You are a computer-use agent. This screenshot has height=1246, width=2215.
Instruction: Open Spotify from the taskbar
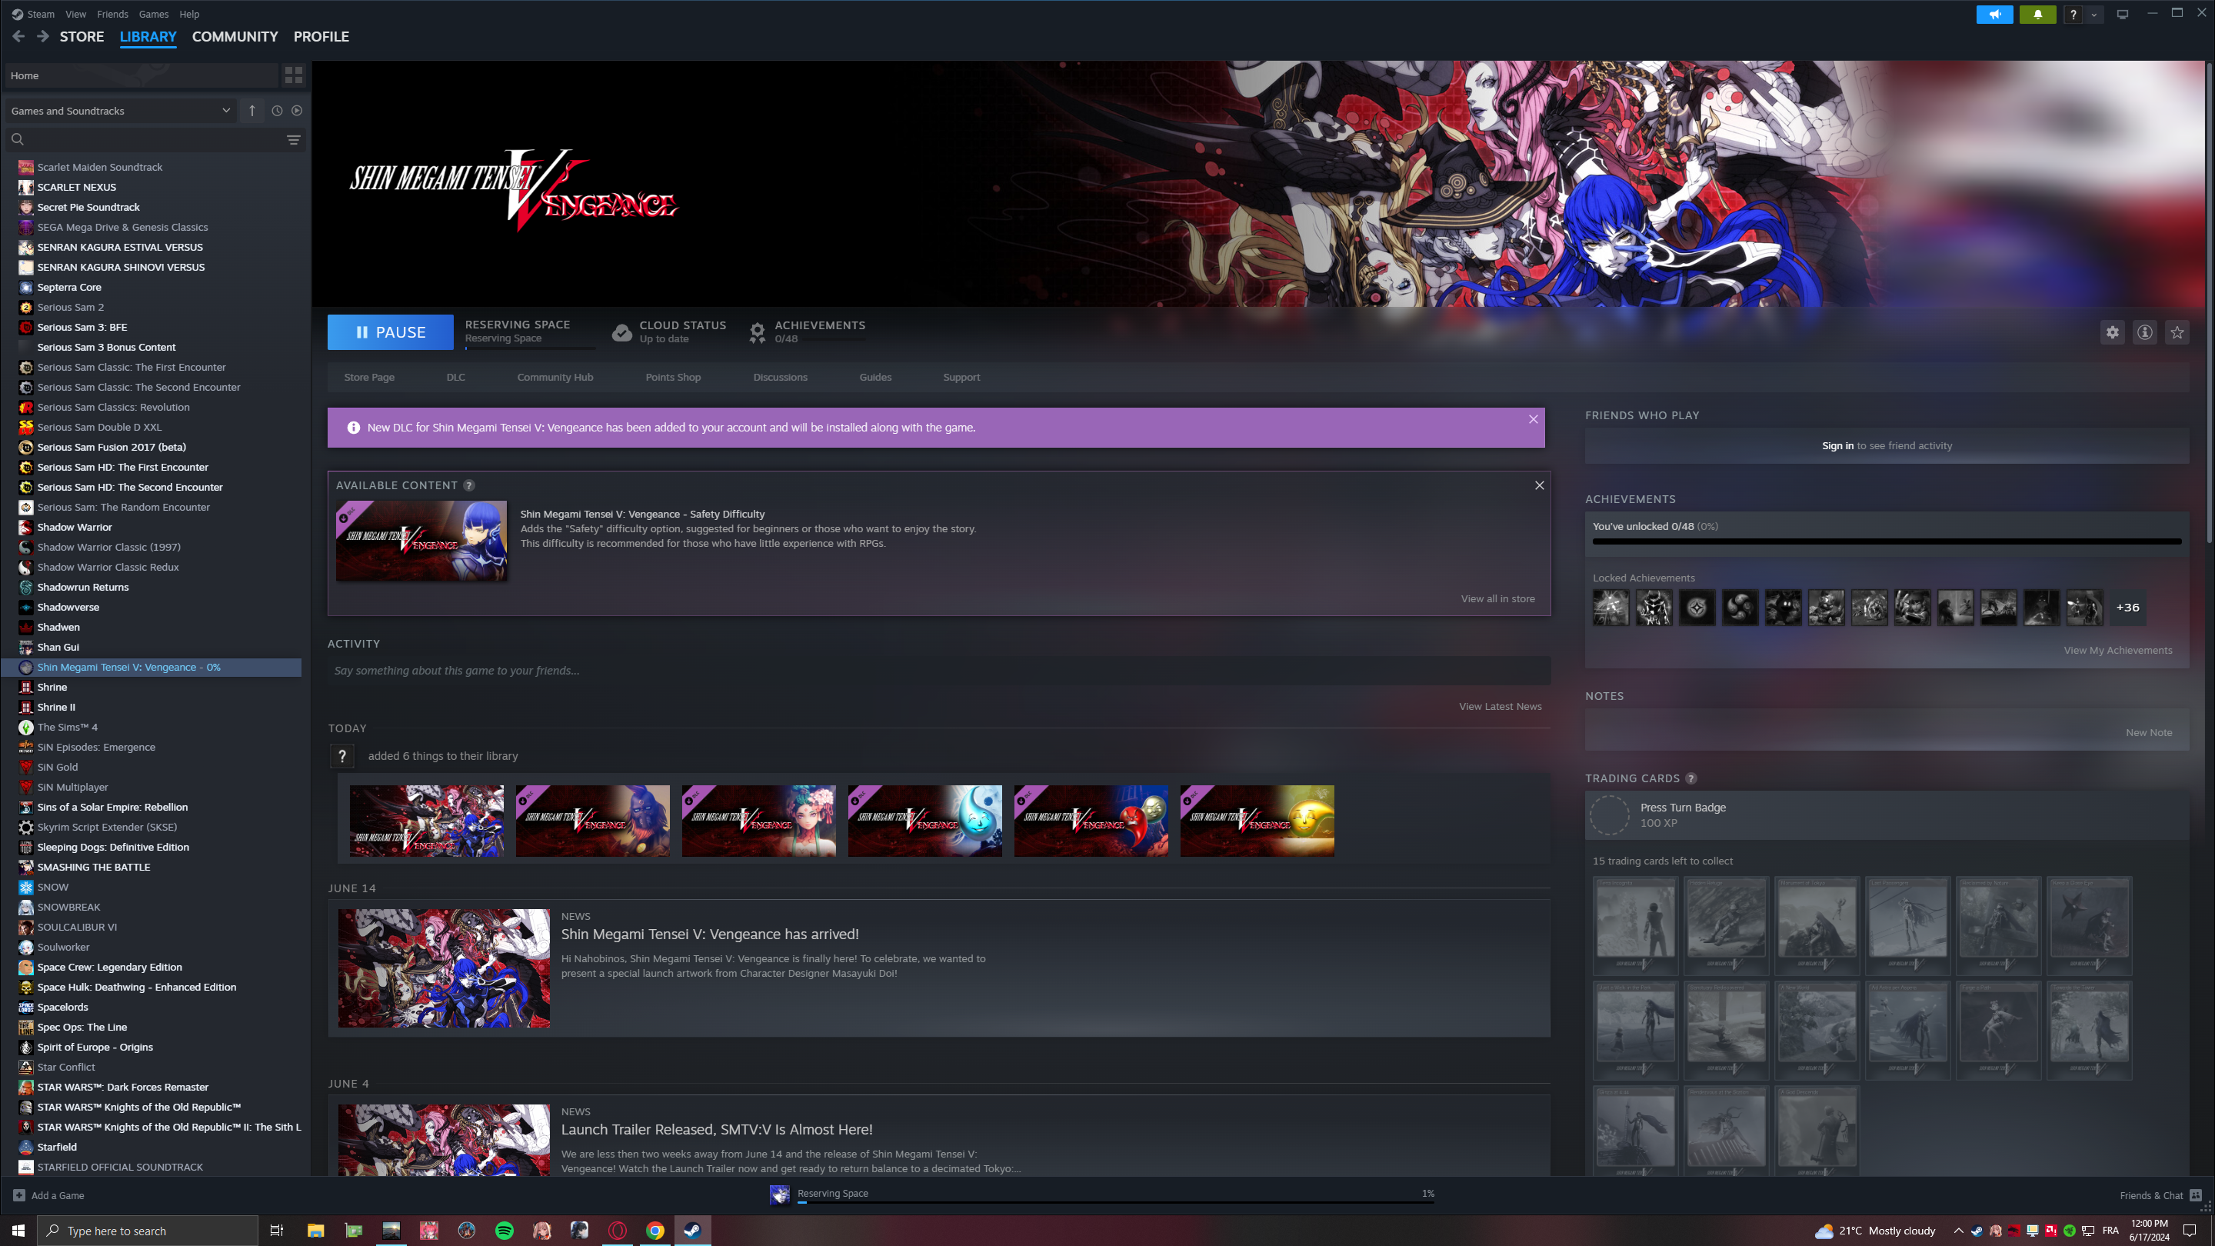[504, 1231]
